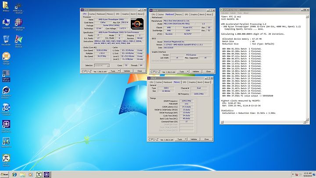Launch the wPrime shortcut on the desktop
The width and height of the screenshot is (316, 178).
(18, 41)
